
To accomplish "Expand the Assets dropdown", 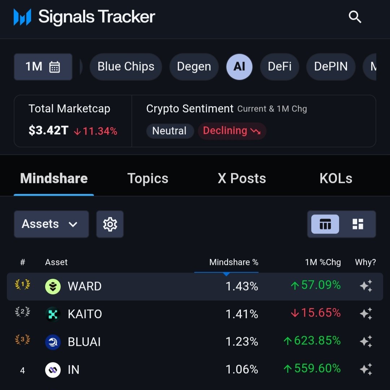I will [52, 224].
